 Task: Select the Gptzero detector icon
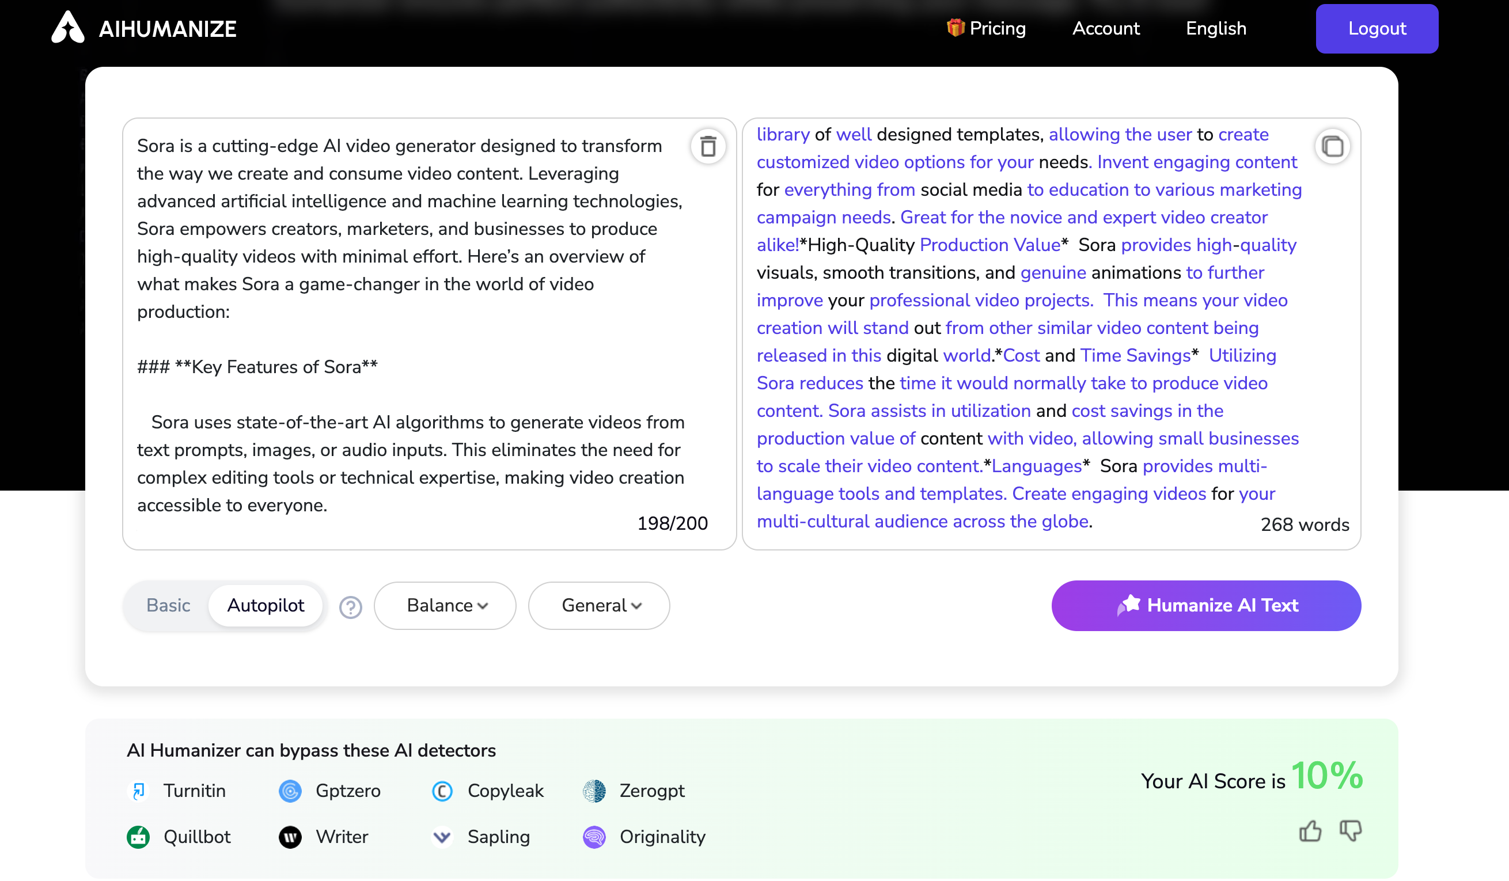291,790
